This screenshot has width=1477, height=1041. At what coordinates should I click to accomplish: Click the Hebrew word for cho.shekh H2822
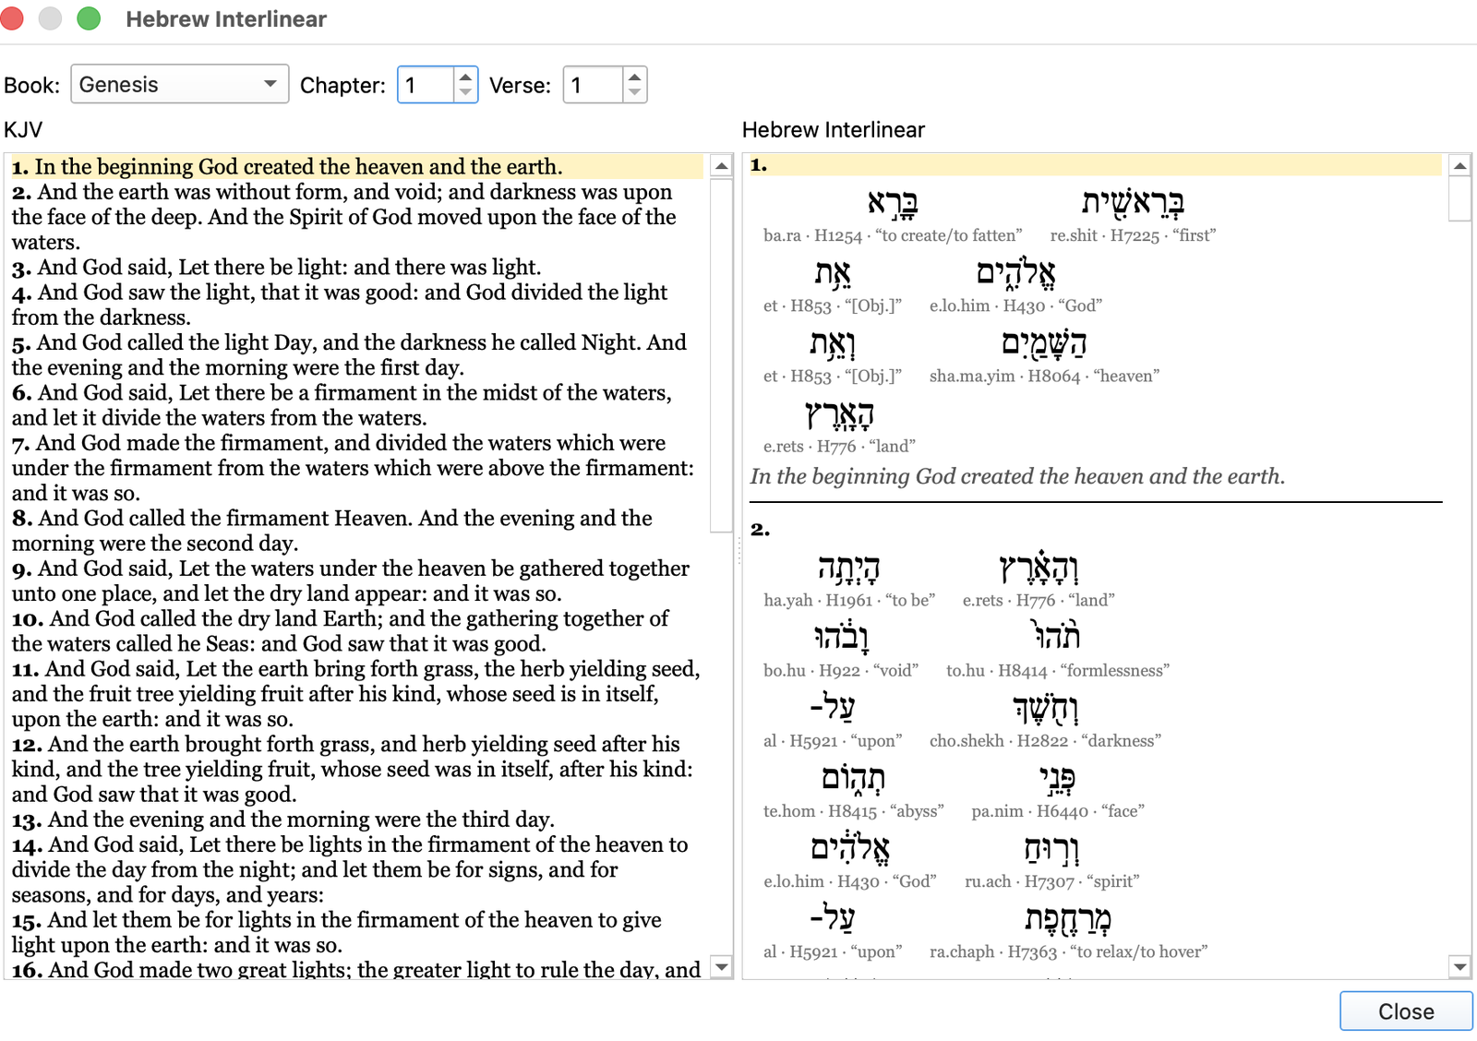pyautogui.click(x=1045, y=708)
